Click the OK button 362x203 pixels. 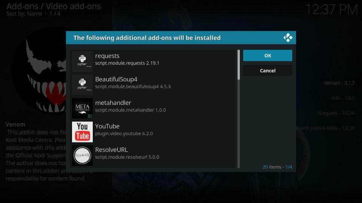click(268, 56)
